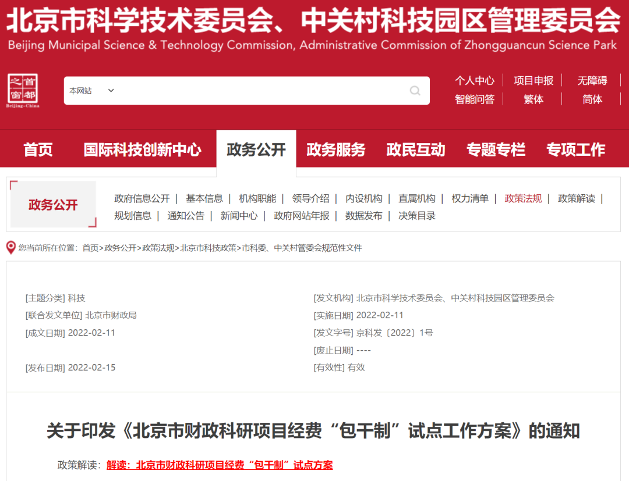Click 首页 in the breadcrumb
629x481 pixels.
[90, 248]
